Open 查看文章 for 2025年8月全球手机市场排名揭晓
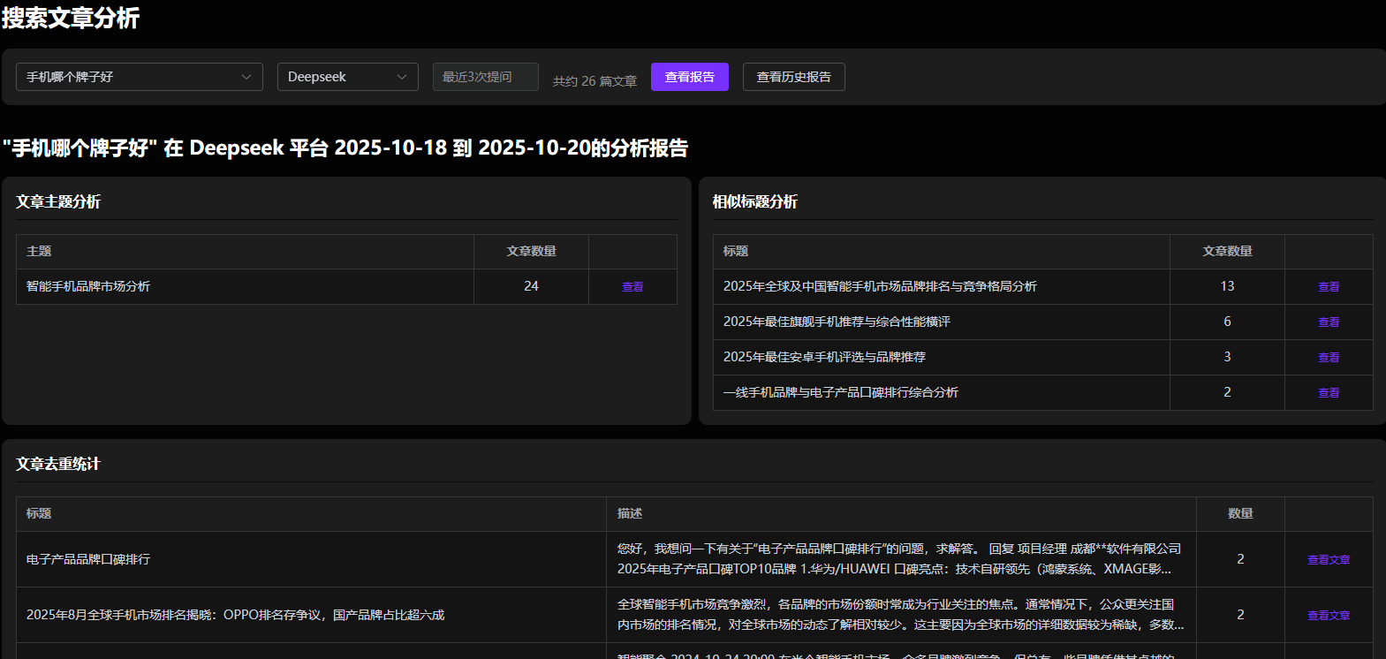The height and width of the screenshot is (659, 1386). point(1328,615)
